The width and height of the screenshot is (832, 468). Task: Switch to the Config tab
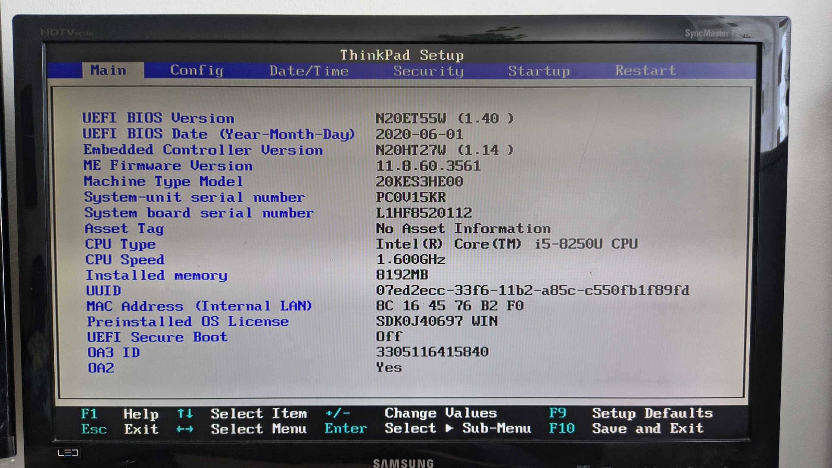(x=196, y=70)
